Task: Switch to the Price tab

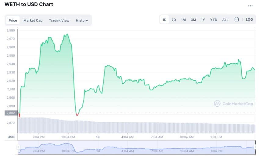Action: pos(13,20)
